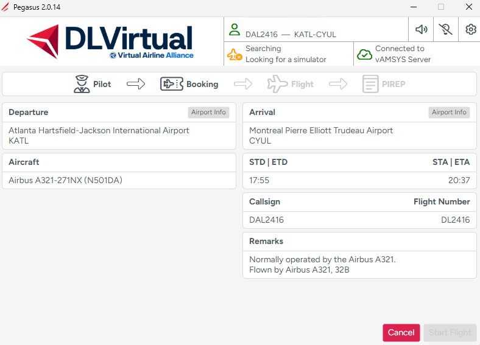Screen dimensions: 480x345
Task: Cancel the booking
Action: 401,332
